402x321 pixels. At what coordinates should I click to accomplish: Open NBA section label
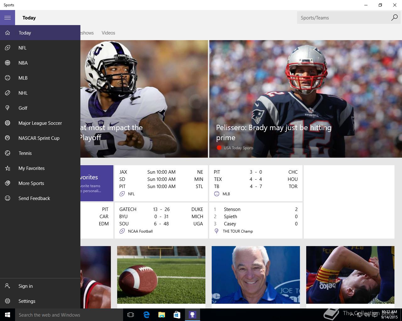tap(23, 63)
